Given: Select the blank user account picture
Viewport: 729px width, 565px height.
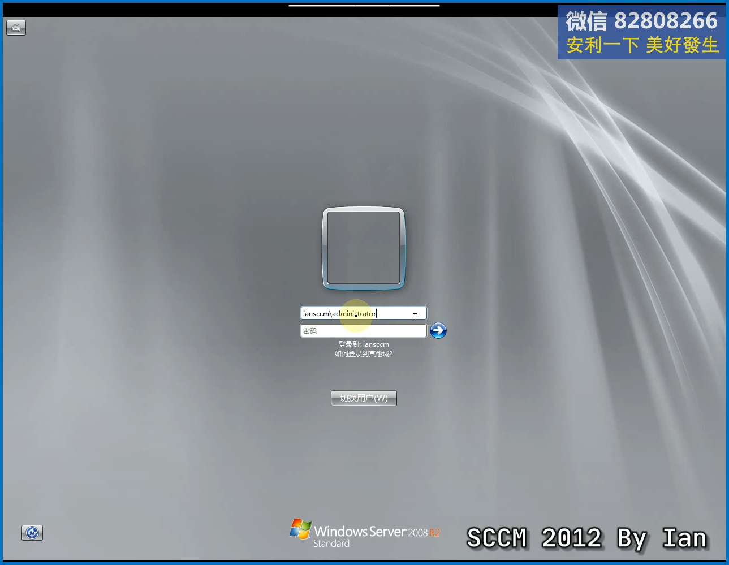Looking at the screenshot, I should click(x=364, y=248).
